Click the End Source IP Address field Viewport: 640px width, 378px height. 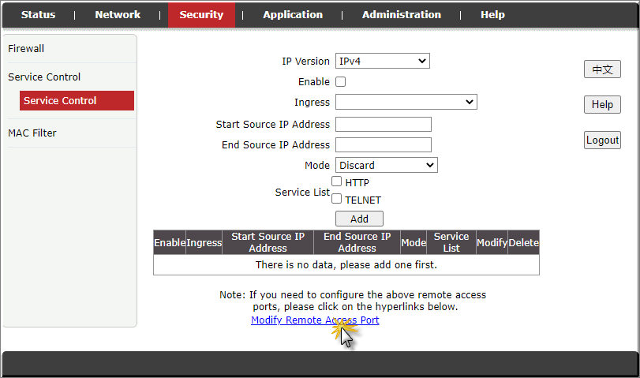tap(383, 145)
